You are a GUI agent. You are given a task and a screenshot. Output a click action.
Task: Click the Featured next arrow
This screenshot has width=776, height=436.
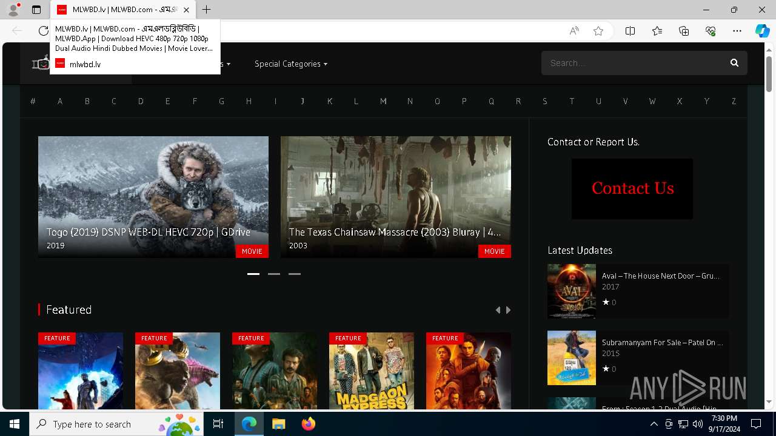coord(509,310)
